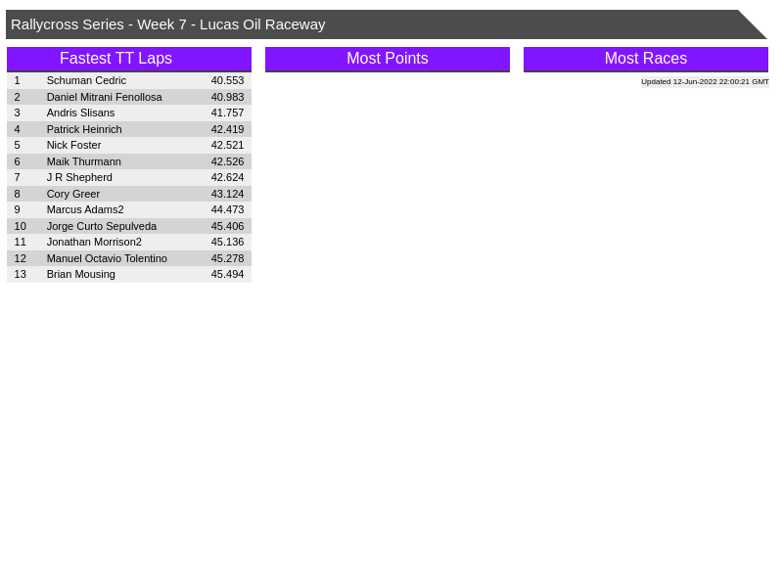Click driver name Andris Slisans
Viewport: 783px width, 587px height.
coord(80,113)
